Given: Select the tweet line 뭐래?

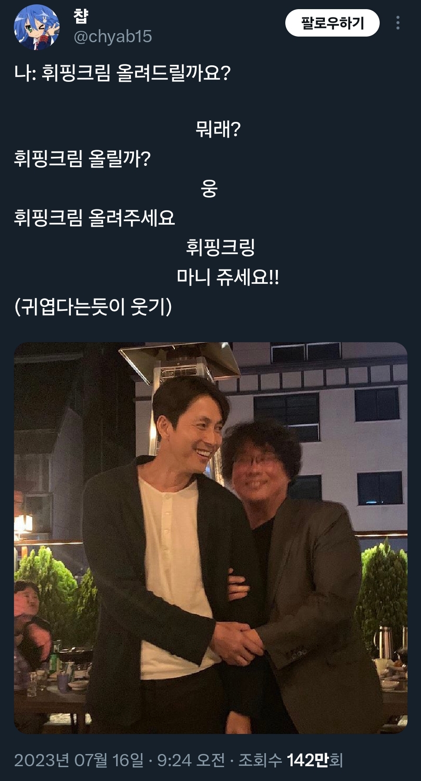Looking at the screenshot, I should coord(218,129).
